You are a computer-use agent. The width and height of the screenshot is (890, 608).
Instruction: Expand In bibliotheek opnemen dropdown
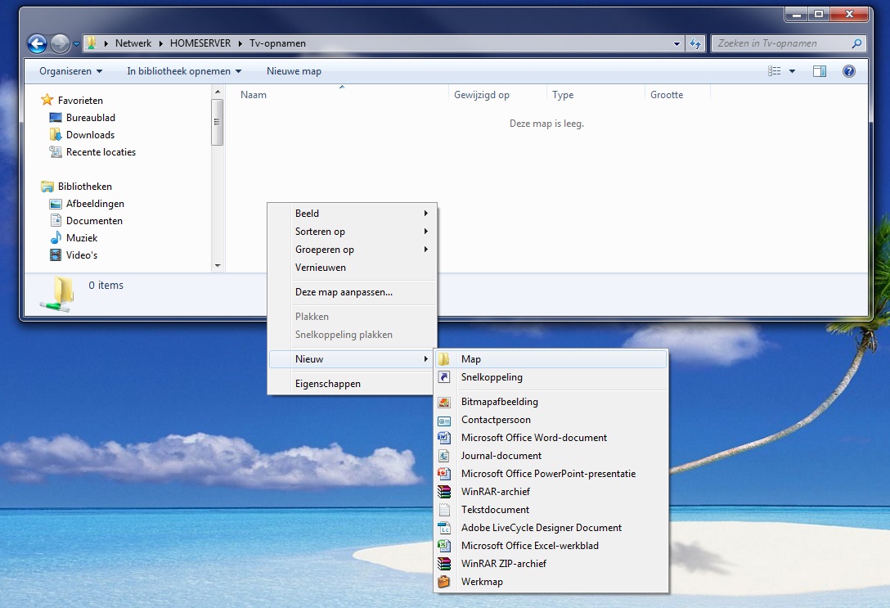[183, 71]
